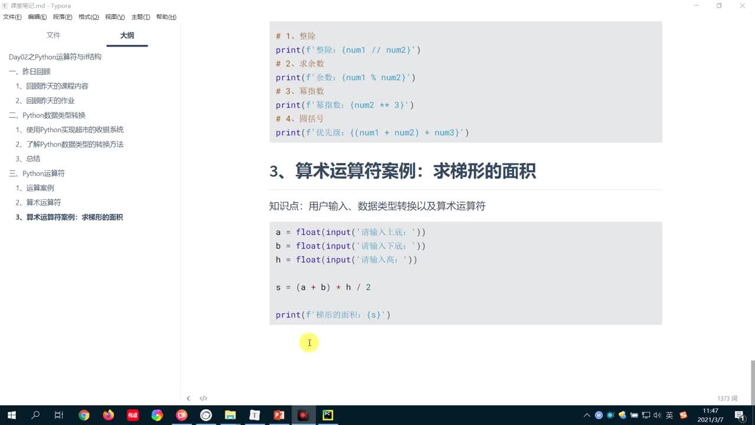Place cursor in print 梯形的面积 code line
Viewport: 755px width, 425px height.
tap(333, 315)
